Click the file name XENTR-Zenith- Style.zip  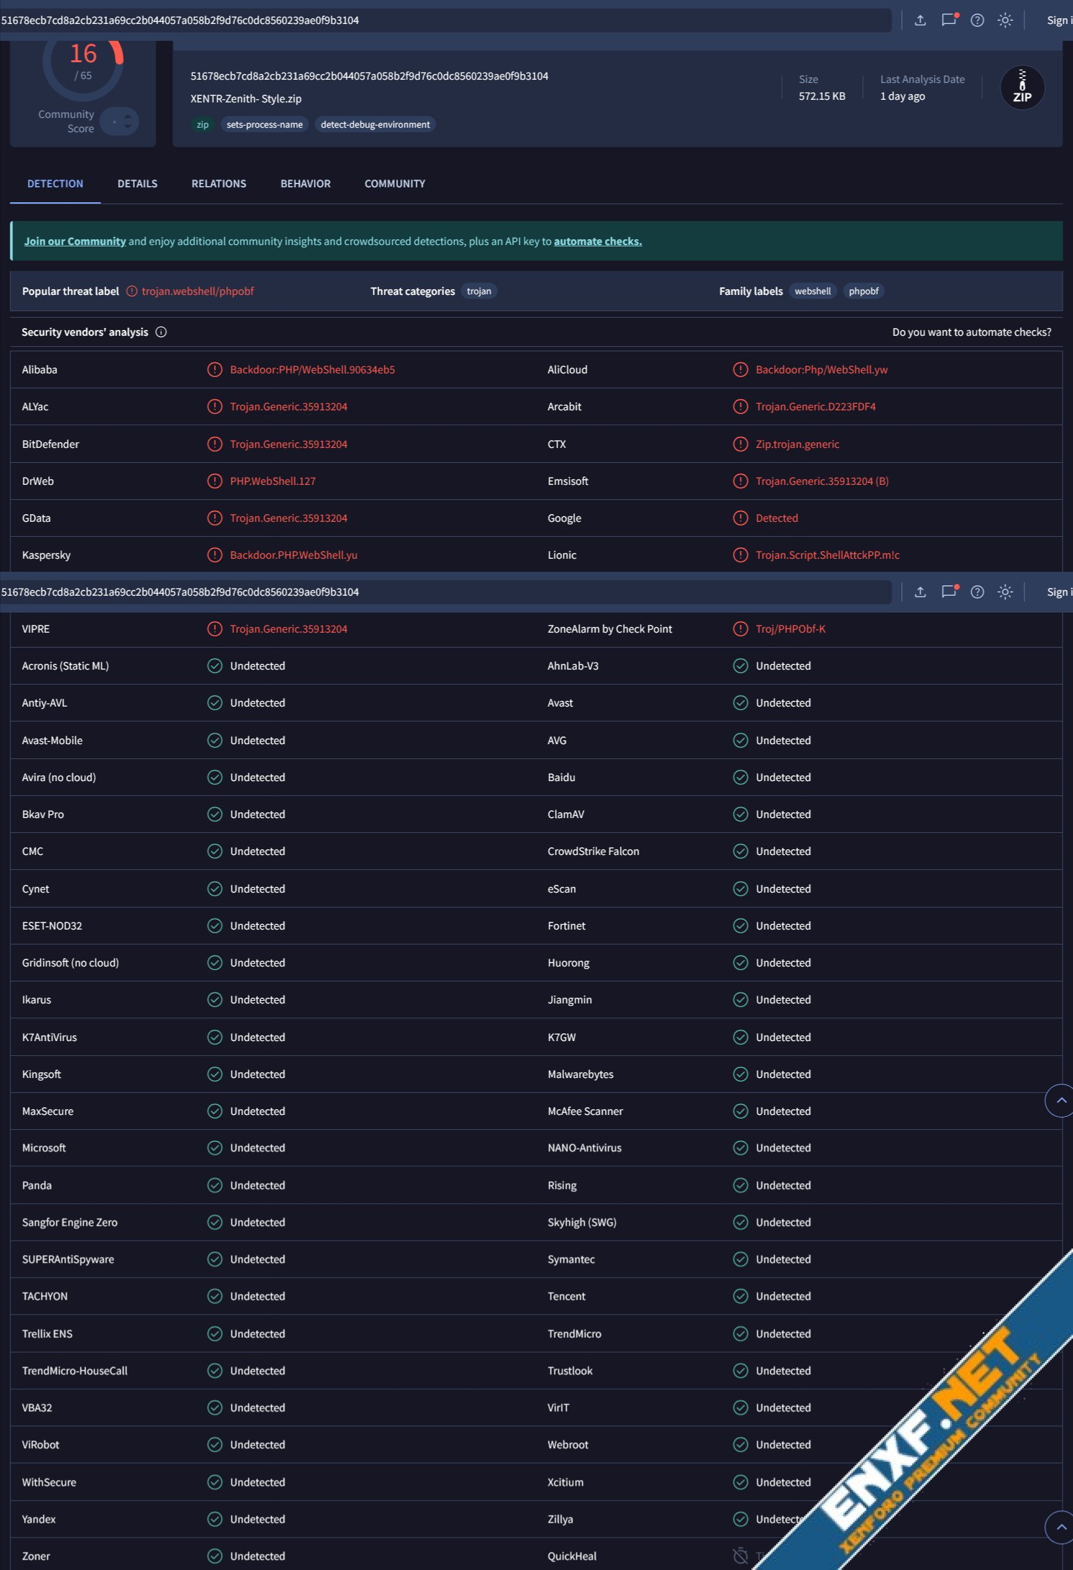click(x=246, y=99)
